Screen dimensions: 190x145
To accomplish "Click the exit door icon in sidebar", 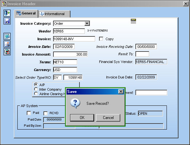I will (x=7, y=13).
